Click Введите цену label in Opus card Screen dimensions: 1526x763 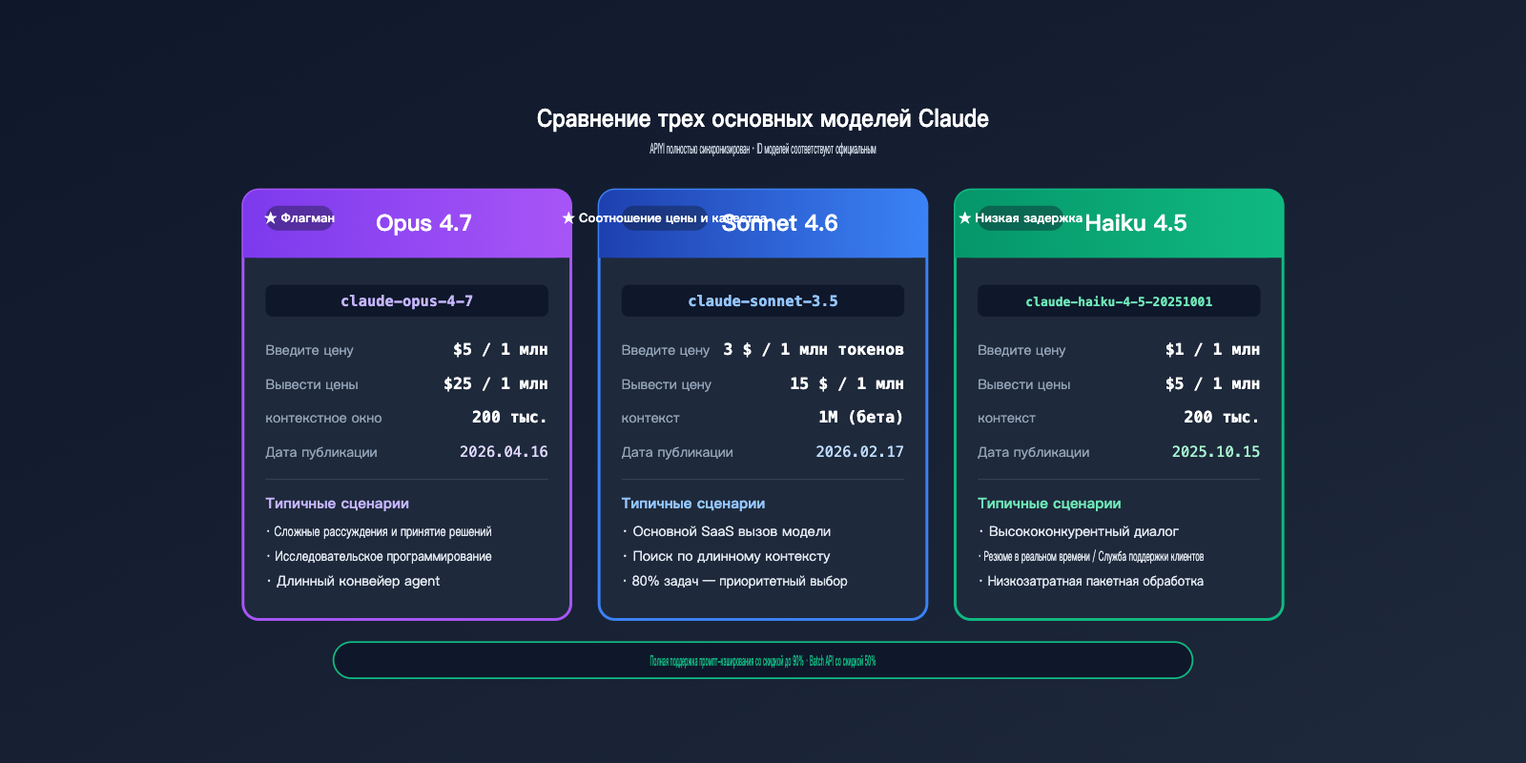coord(309,350)
